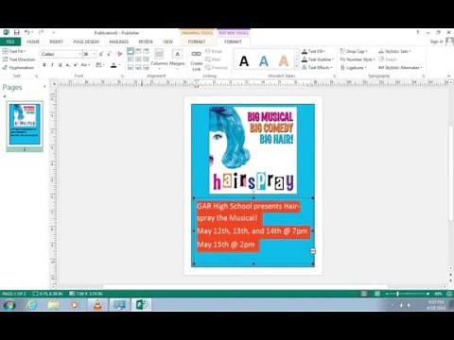454x340 pixels.
Task: Toggle Italic formatting
Action: [52, 65]
